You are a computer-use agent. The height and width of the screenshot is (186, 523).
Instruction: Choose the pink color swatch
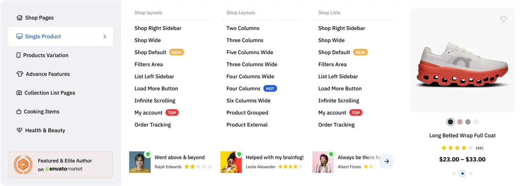[460, 122]
